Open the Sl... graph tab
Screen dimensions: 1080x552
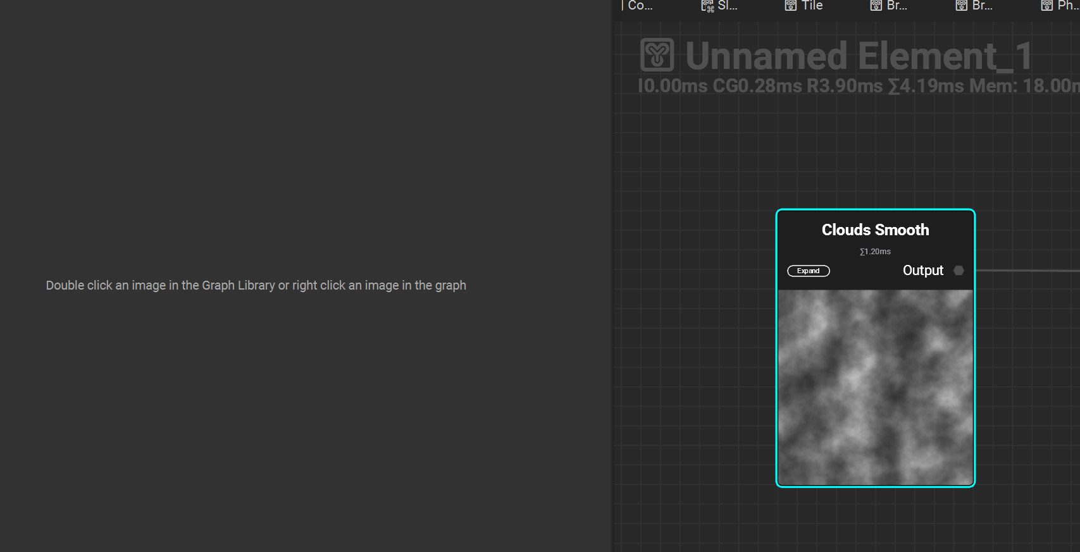pos(719,6)
